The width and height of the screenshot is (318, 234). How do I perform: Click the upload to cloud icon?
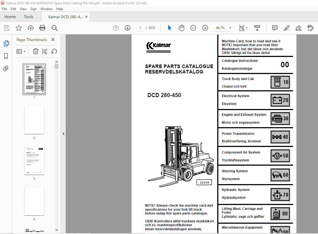(x=31, y=28)
